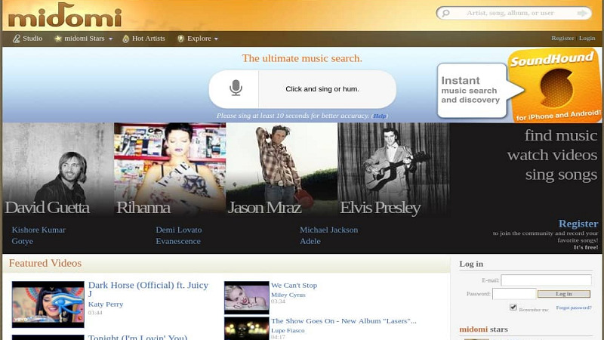Click the magnifier icon in search box
The width and height of the screenshot is (604, 340).
[445, 13]
